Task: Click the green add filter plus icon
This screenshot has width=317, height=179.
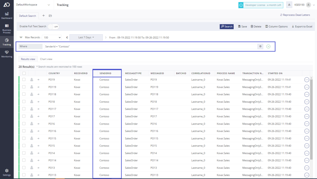Action: click(268, 46)
